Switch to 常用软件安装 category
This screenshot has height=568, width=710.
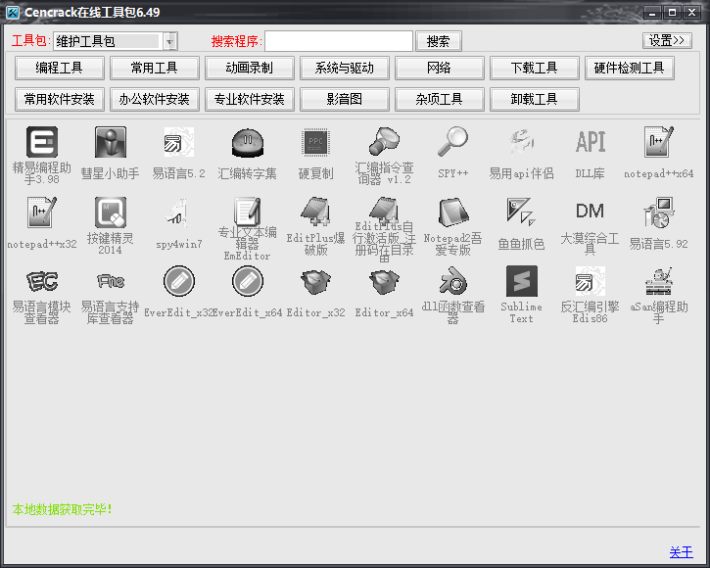pos(60,99)
